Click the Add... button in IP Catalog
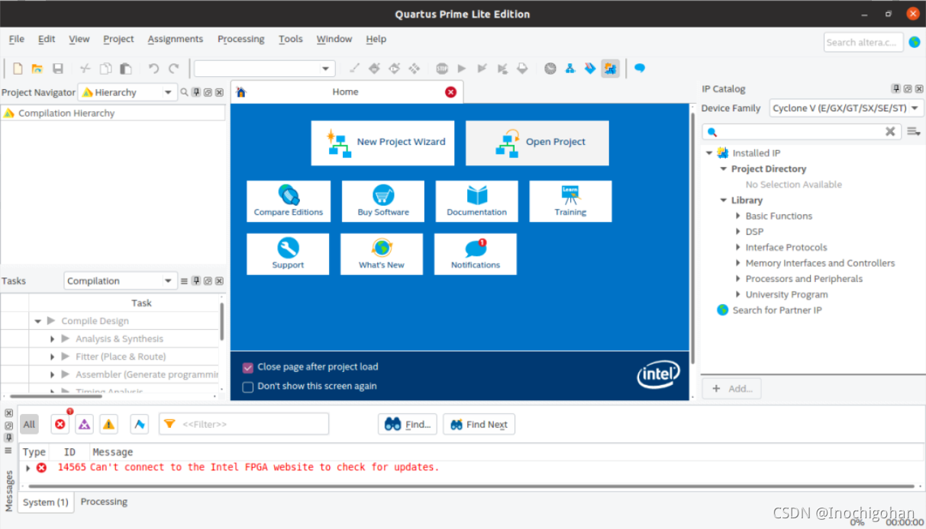This screenshot has width=926, height=529. [x=731, y=389]
